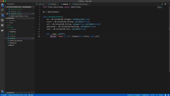Screen dimensions: 170x96
Task: Click the LF end-of-line indicator
Action: (x=157, y=95)
